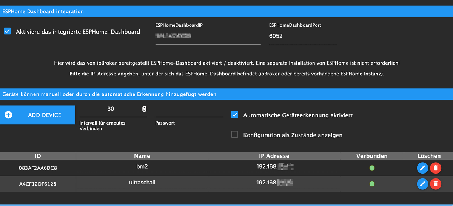The image size is (453, 206).
Task: Delete the ultraschall device row
Action: (x=436, y=184)
